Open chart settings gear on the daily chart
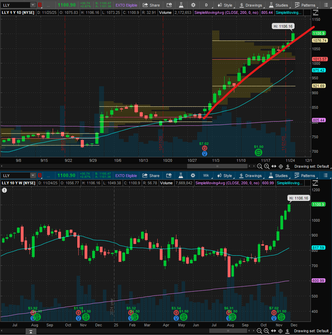Image resolution: width=332 pixels, height=335 pixels. 193,5
